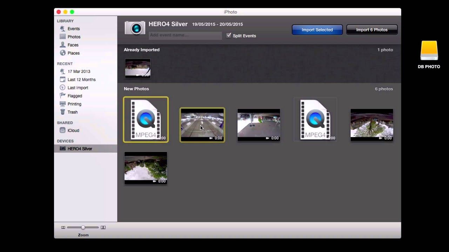Select the Printing printer icon
Image resolution: width=449 pixels, height=252 pixels.
62,104
